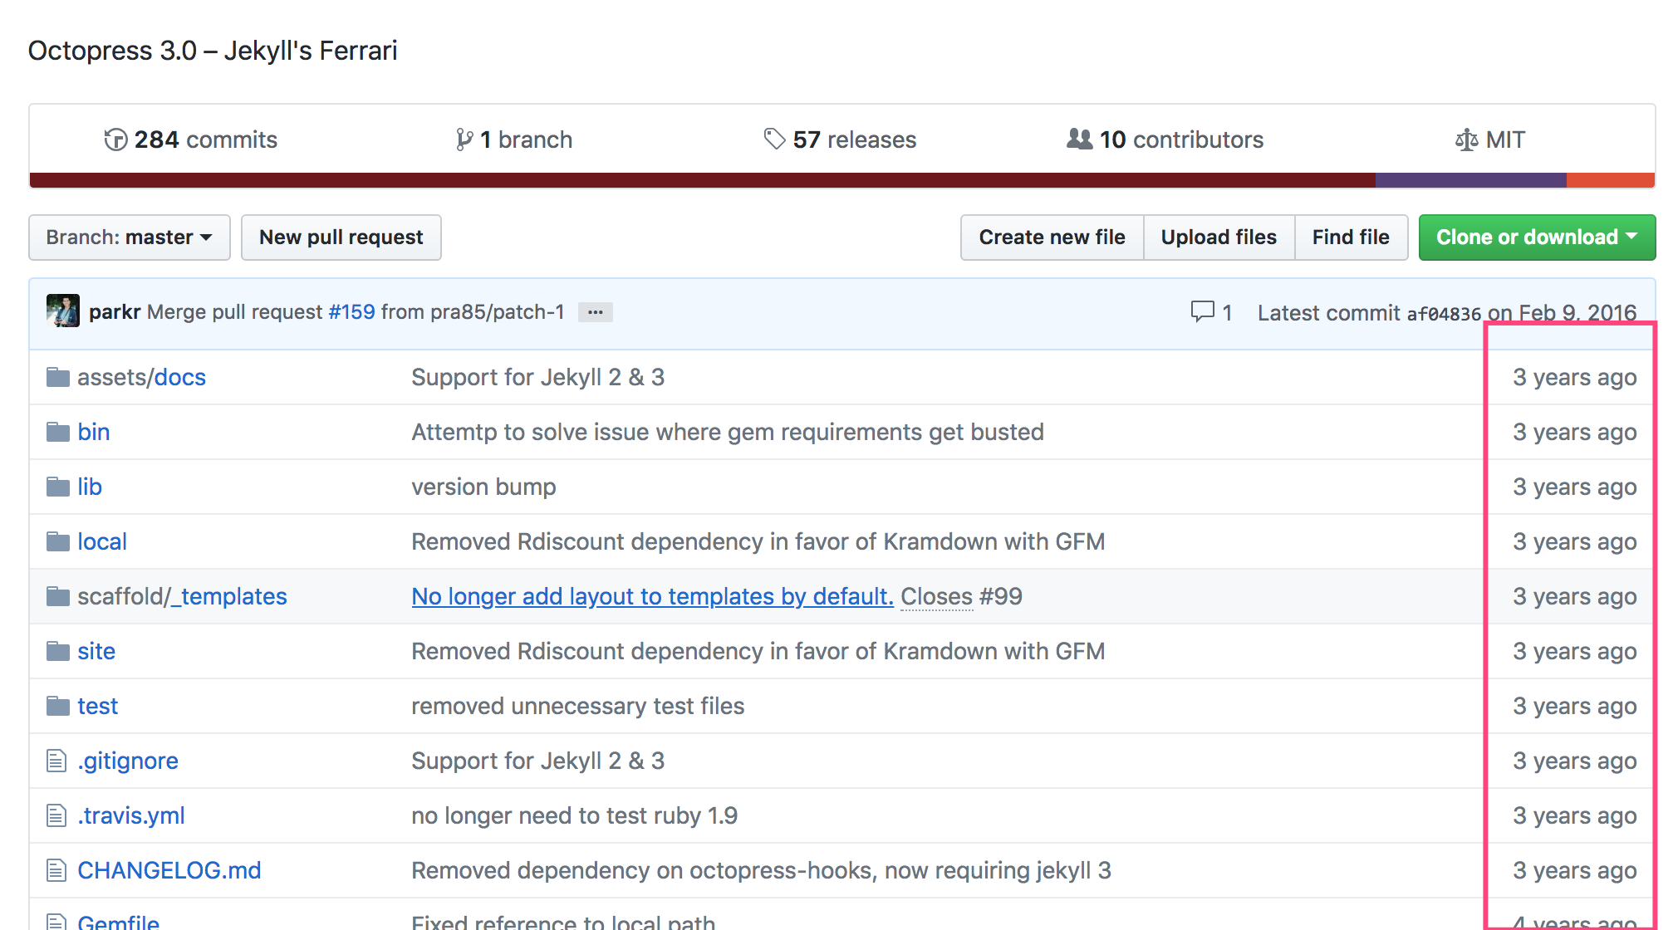This screenshot has width=1678, height=930.
Task: Click the .gitignore file icon
Action: pyautogui.click(x=56, y=761)
